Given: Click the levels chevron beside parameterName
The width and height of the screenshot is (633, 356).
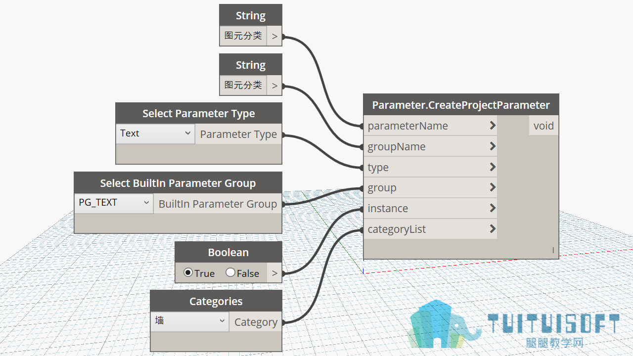Looking at the screenshot, I should [493, 126].
